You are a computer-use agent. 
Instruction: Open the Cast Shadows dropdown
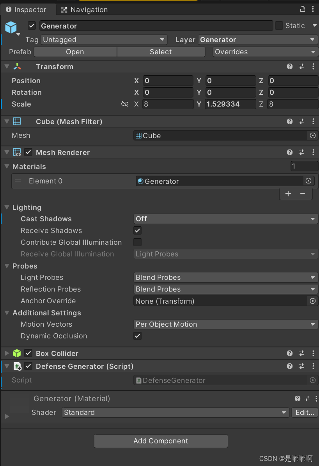(x=226, y=219)
